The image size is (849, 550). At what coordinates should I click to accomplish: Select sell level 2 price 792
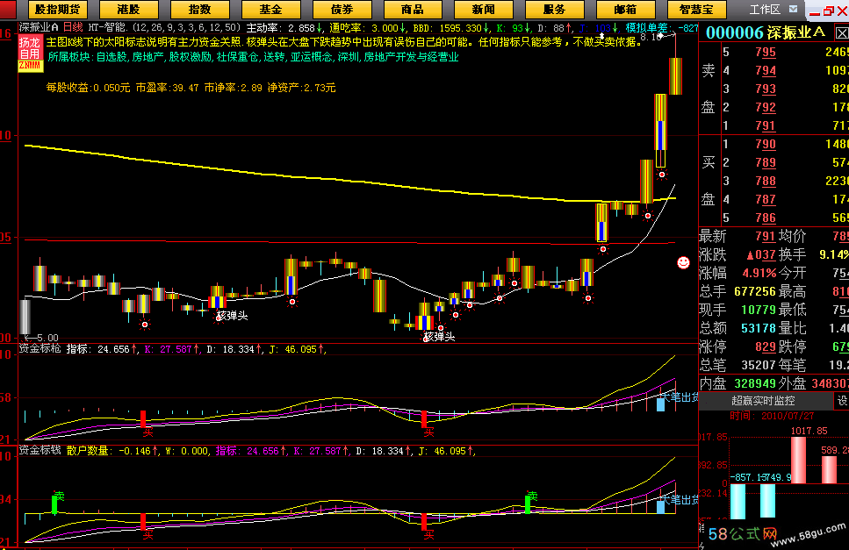[x=765, y=107]
